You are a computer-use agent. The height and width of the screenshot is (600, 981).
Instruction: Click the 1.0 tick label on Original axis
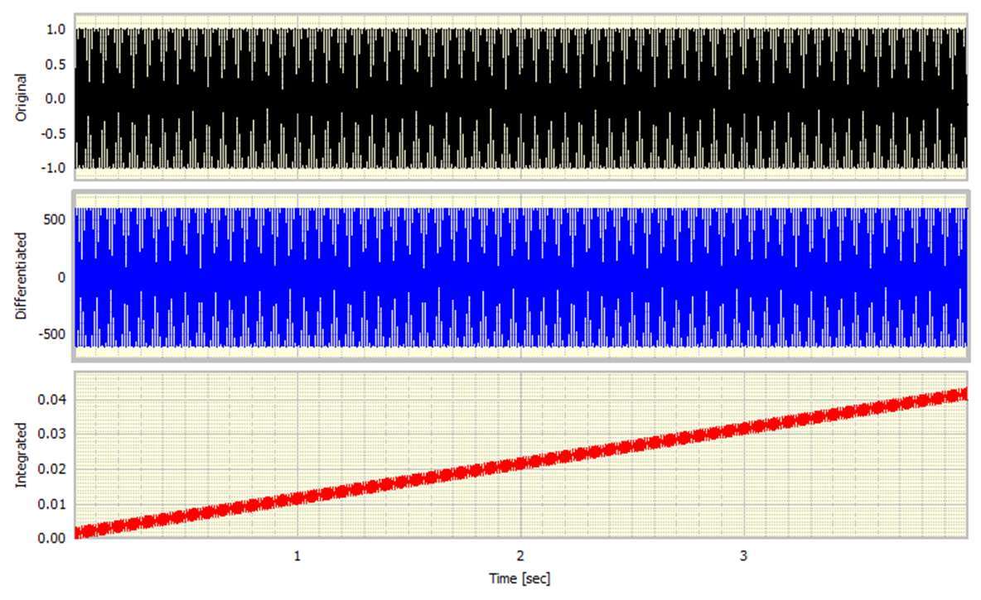[56, 27]
